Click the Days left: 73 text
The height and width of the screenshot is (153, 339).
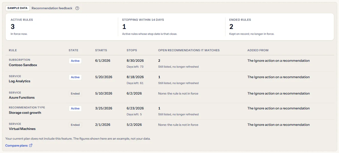(135, 67)
